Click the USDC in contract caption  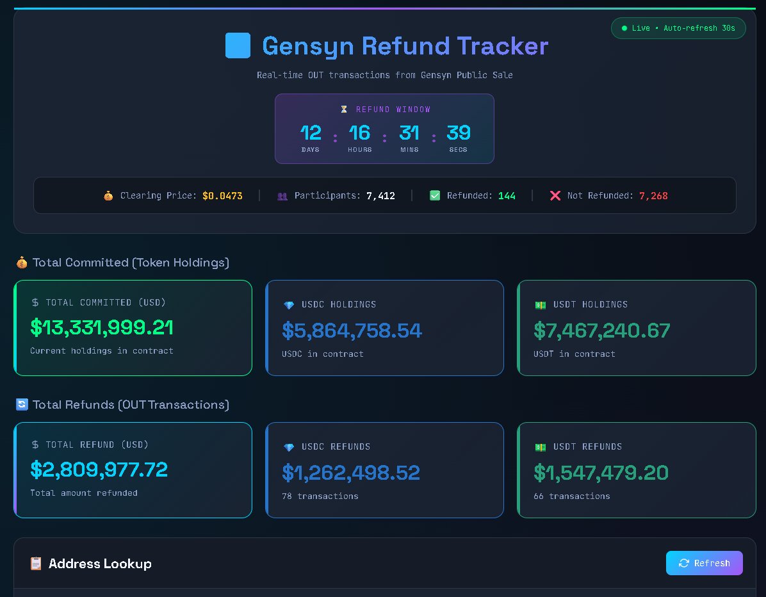[322, 354]
